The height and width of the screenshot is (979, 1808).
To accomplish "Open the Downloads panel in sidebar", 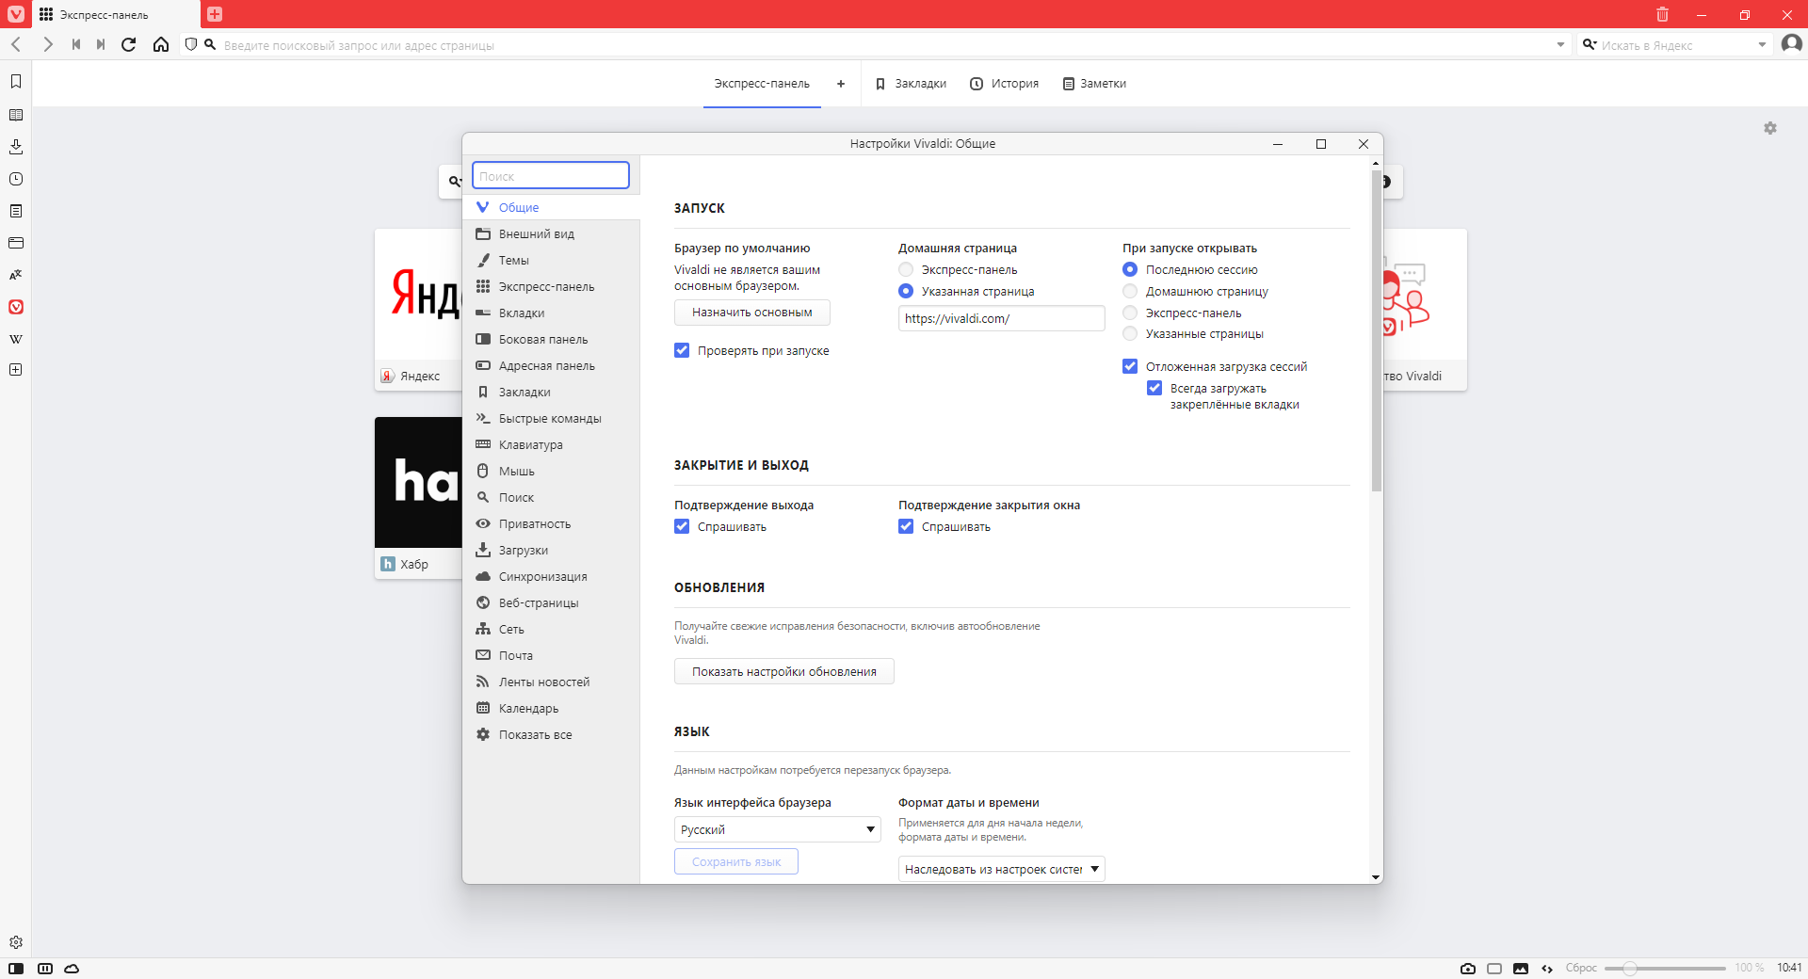I will pos(16,147).
